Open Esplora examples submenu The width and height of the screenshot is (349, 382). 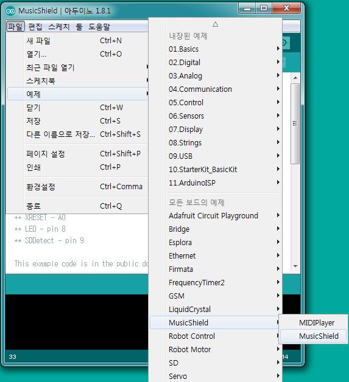pyautogui.click(x=216, y=243)
